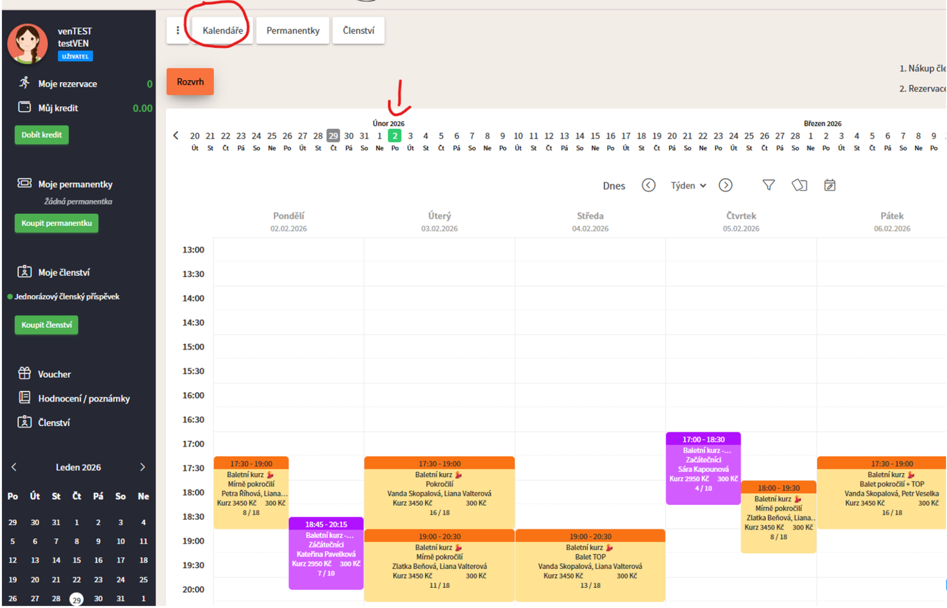The width and height of the screenshot is (947, 608).
Task: Select day 29 in mini calendar
Action: point(76,599)
